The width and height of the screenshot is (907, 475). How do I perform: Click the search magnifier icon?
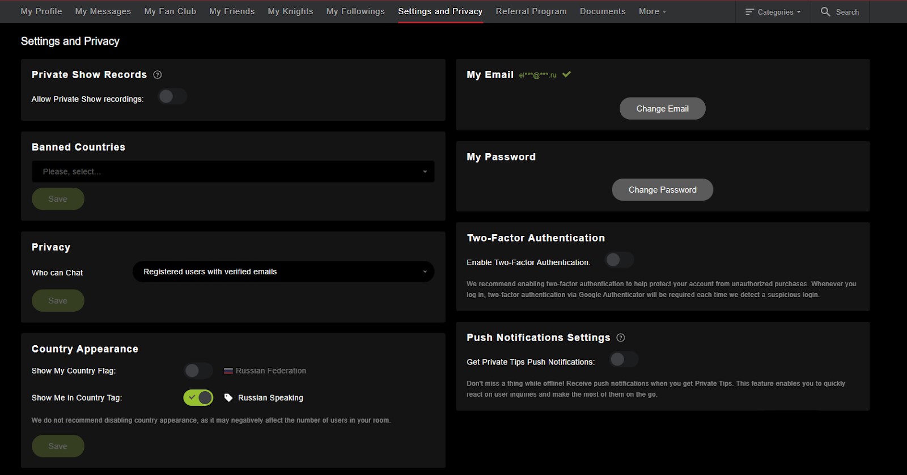825,11
